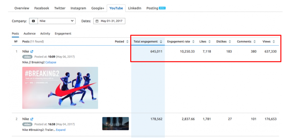Open external link icon beside first Nike post
The height and width of the screenshot is (139, 307).
click(x=32, y=52)
